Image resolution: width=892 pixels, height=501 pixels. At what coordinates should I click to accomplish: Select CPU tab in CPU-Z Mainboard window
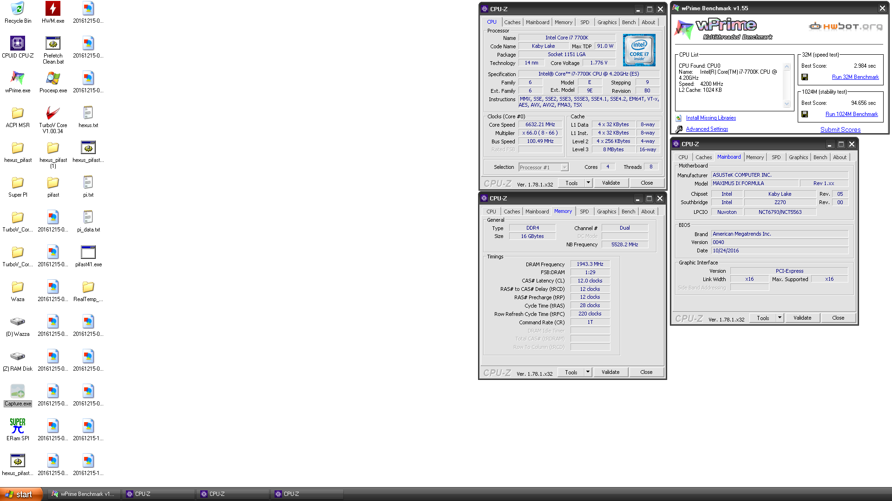tap(683, 157)
